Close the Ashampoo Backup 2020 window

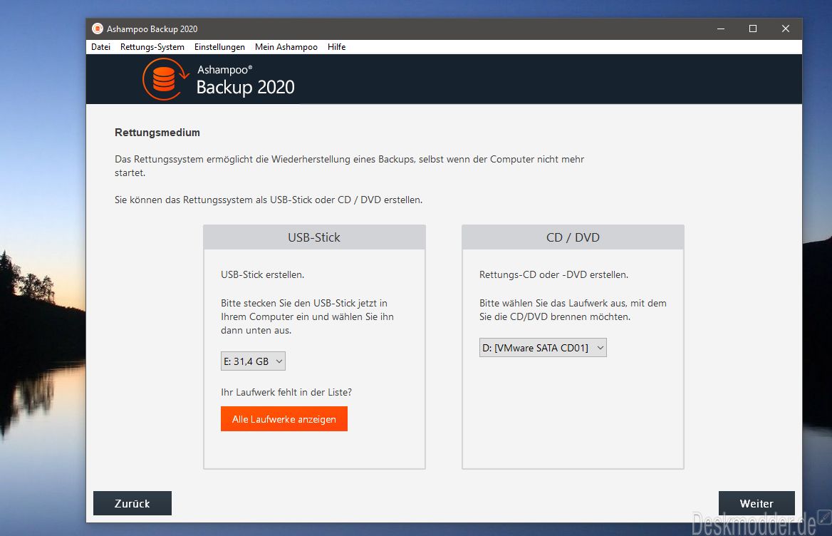tap(785, 29)
